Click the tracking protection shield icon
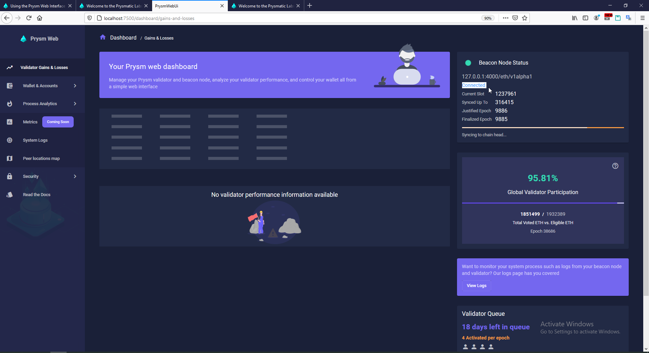This screenshot has height=353, width=649. [x=90, y=18]
